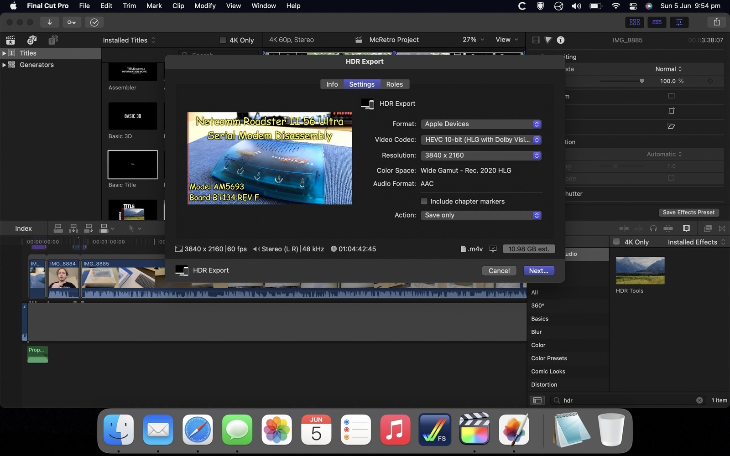Toggle the Browser layout grid icon

coord(634,22)
